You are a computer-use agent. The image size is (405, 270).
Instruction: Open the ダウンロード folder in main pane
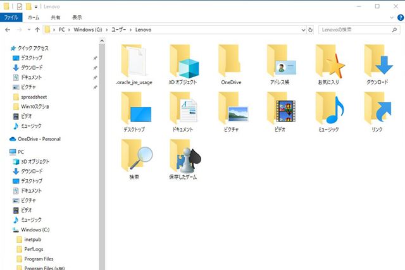(377, 64)
